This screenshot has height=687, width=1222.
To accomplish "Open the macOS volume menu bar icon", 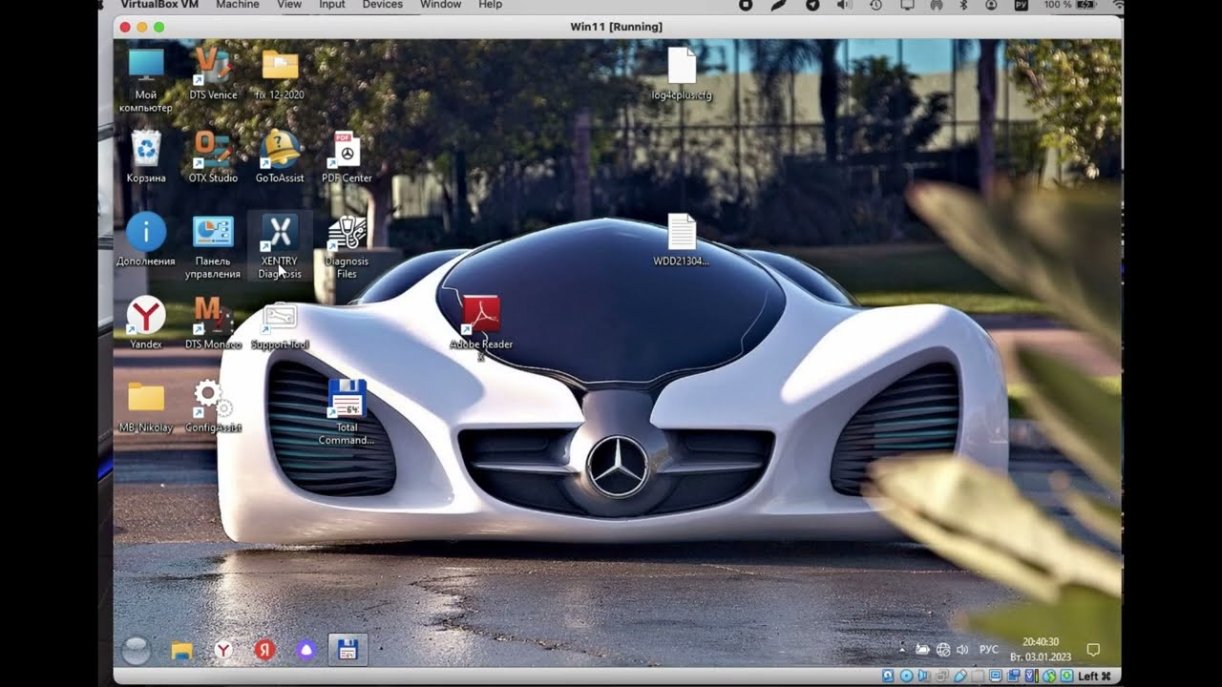I will tap(845, 5).
